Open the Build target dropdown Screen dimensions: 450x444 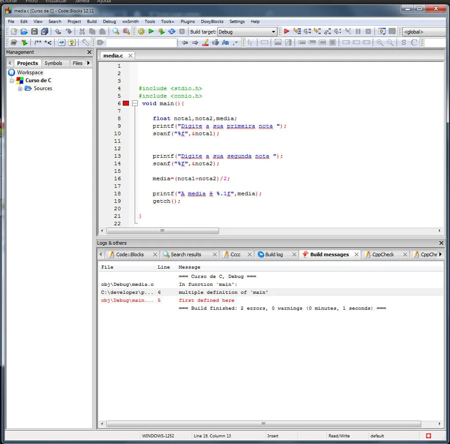(273, 32)
